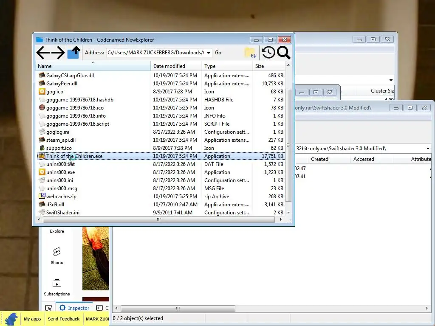This screenshot has height=326, width=435.
Task: Sort by Date modified column header
Action: (x=176, y=66)
